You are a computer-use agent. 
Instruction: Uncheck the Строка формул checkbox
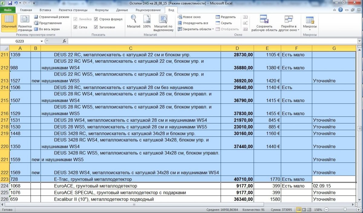tap(96, 19)
